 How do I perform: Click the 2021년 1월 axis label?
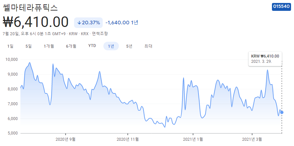click(x=193, y=139)
